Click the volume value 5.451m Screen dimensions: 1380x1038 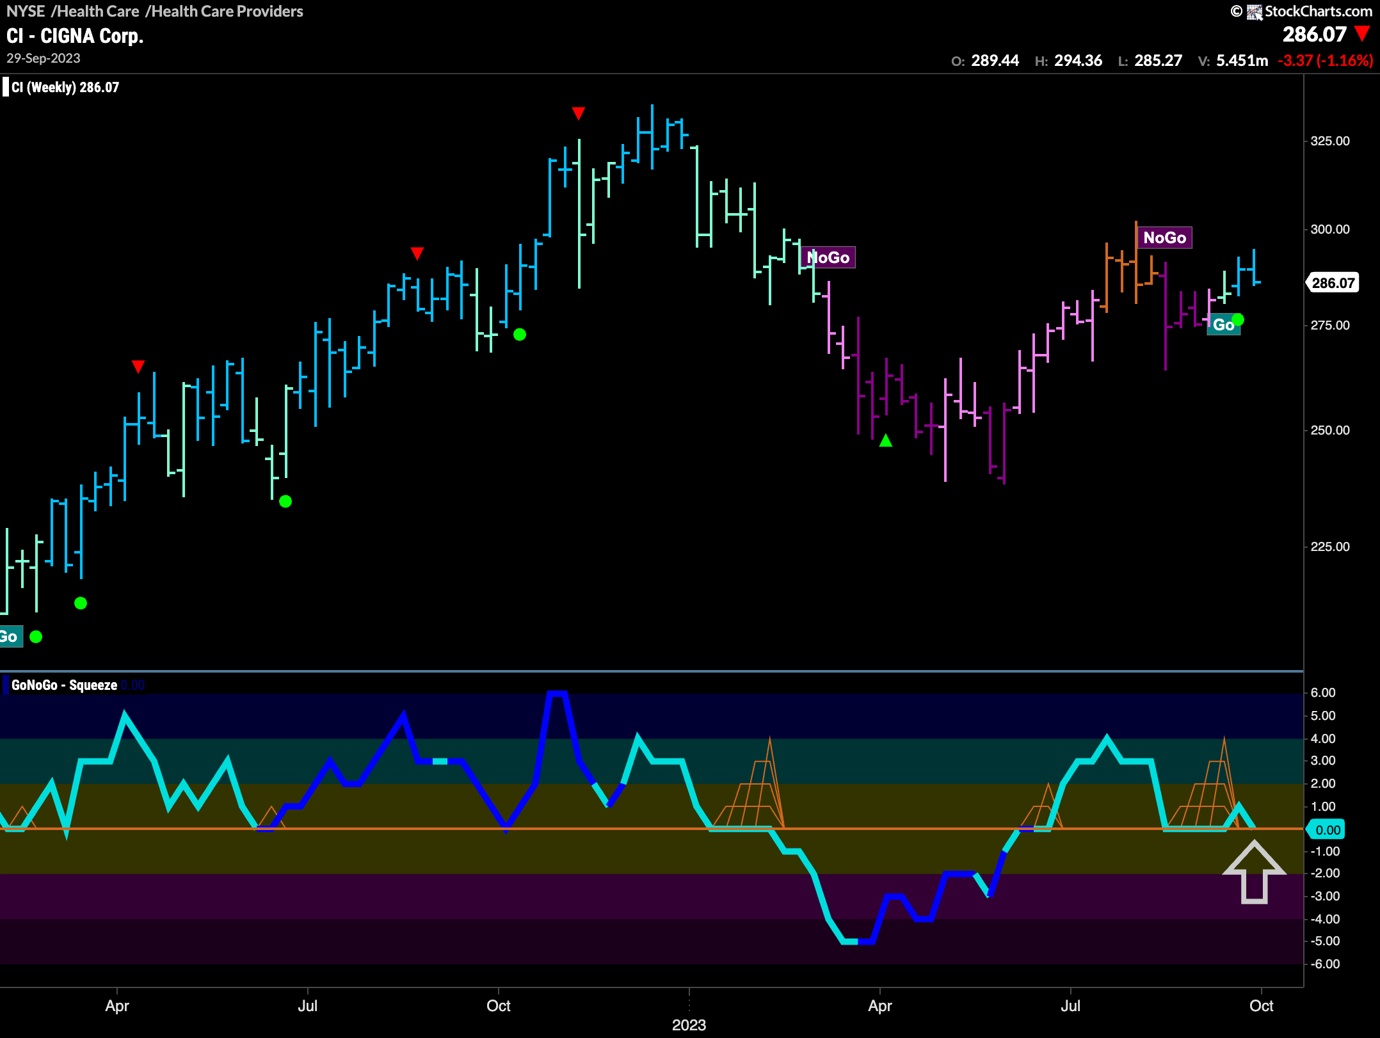(1242, 61)
